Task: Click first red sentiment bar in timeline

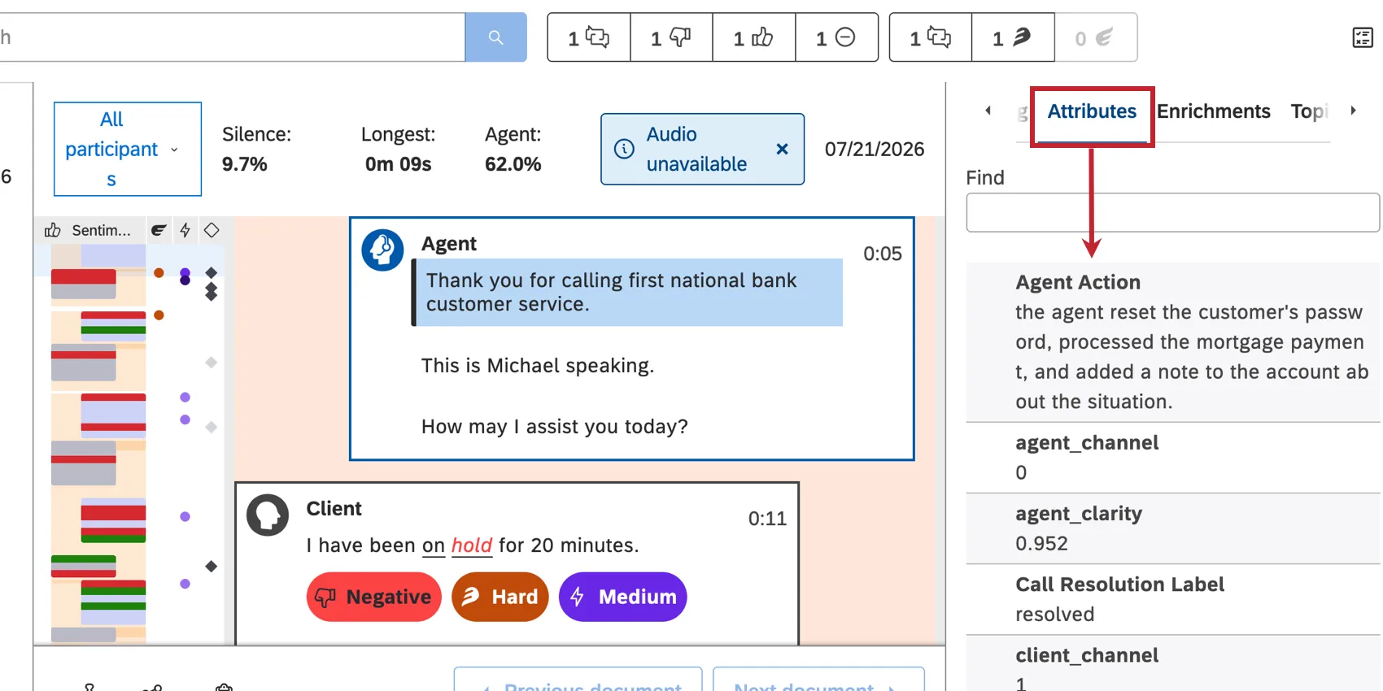Action: click(x=83, y=276)
